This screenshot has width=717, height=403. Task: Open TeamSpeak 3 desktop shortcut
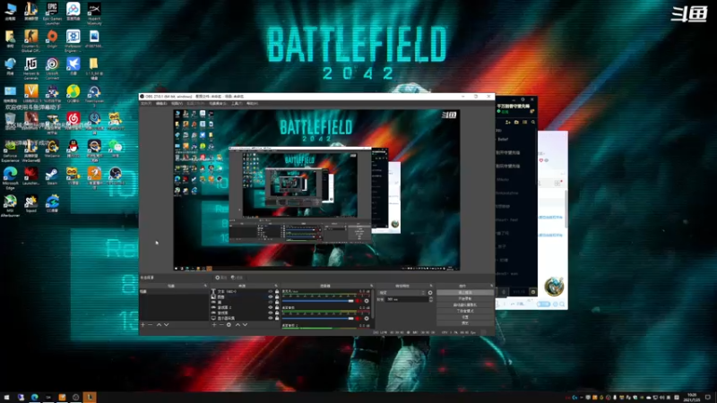pos(94,96)
